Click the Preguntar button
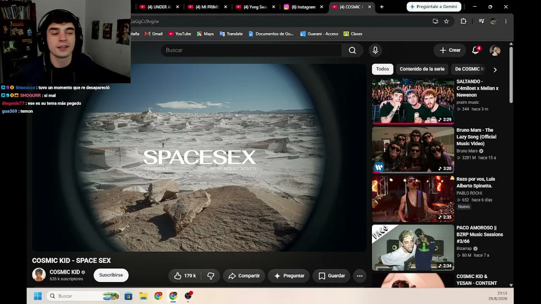Screen dimensions: 541x304 click(x=289, y=276)
